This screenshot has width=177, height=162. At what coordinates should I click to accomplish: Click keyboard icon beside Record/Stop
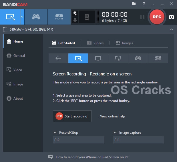pyautogui.click(x=55, y=133)
